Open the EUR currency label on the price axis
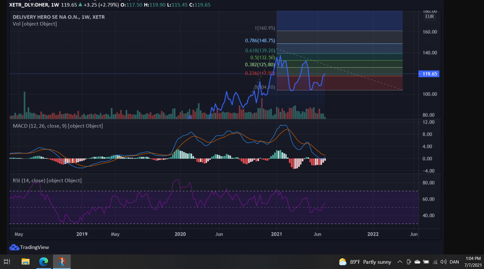Screen dimensions: 484x269 430,17
